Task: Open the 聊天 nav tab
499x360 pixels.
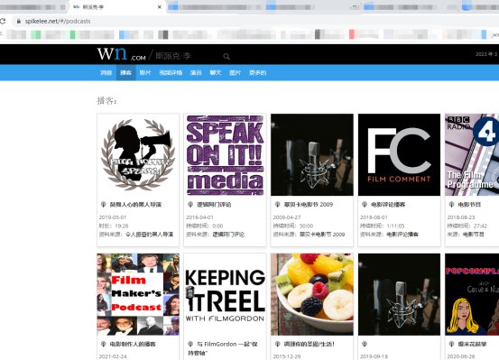Action: click(216, 72)
